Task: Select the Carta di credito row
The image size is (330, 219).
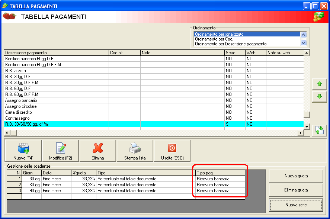Action: [154, 112]
